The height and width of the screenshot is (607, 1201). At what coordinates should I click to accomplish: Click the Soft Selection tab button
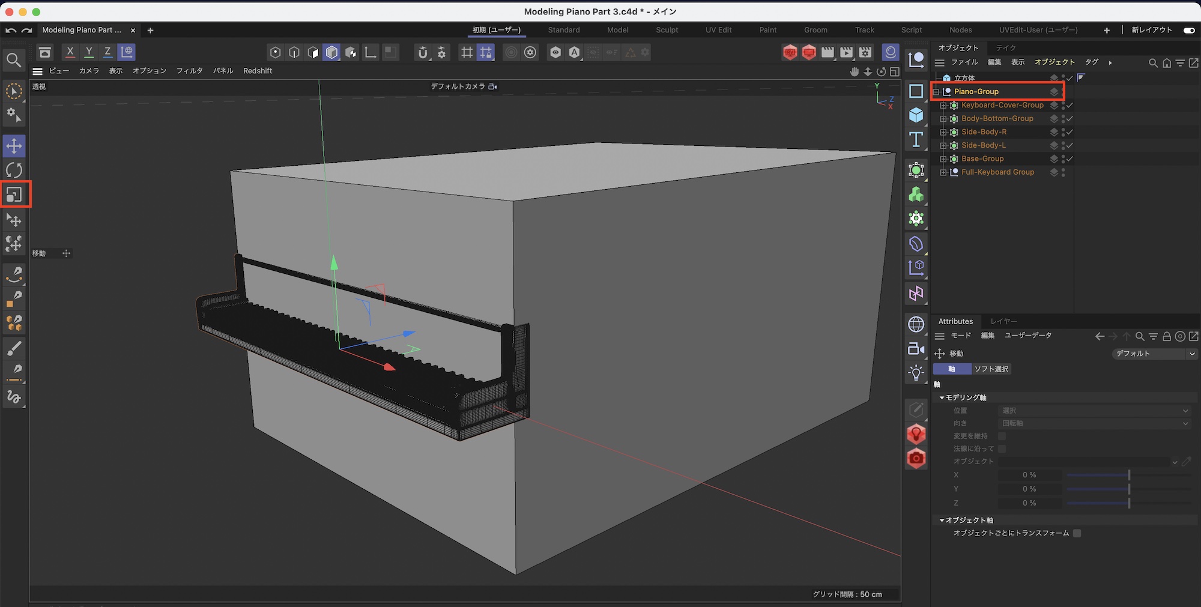[991, 369]
